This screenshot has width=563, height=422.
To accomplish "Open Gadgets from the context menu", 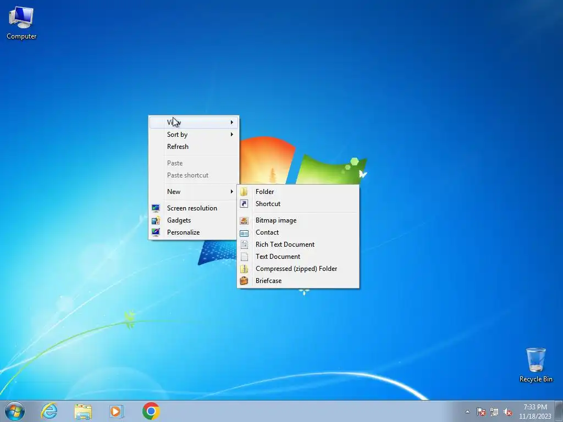I will pyautogui.click(x=194, y=220).
